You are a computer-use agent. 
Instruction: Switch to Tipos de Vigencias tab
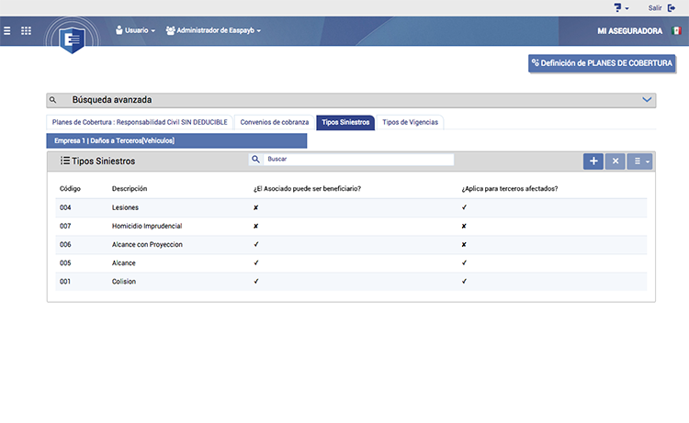click(x=410, y=121)
